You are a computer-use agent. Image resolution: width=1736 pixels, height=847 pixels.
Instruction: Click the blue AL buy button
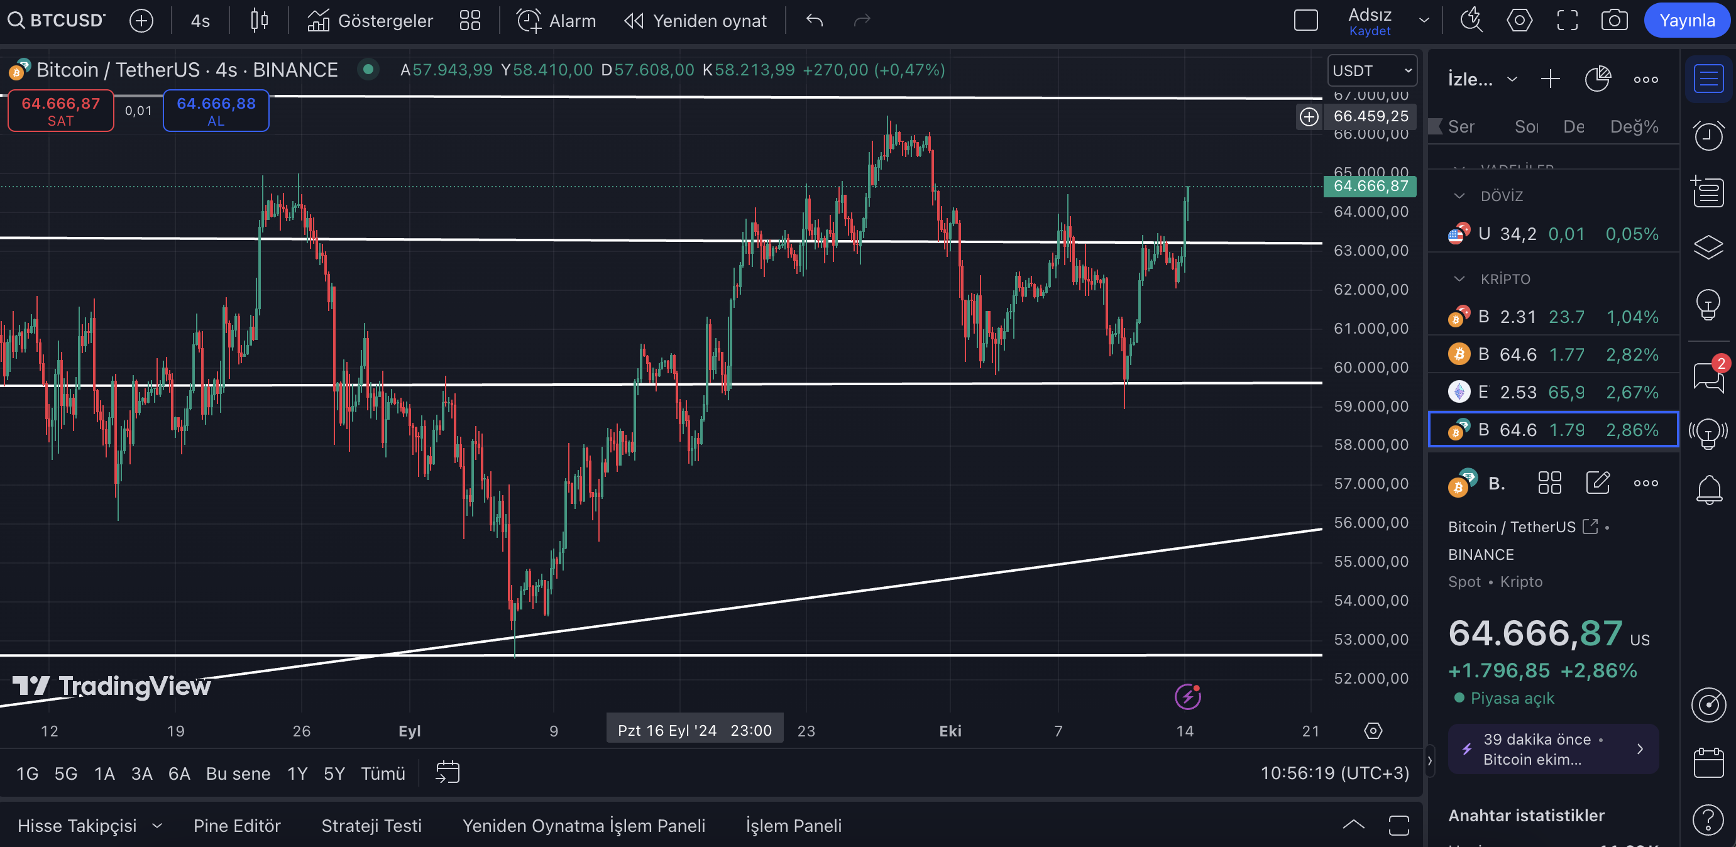[216, 111]
